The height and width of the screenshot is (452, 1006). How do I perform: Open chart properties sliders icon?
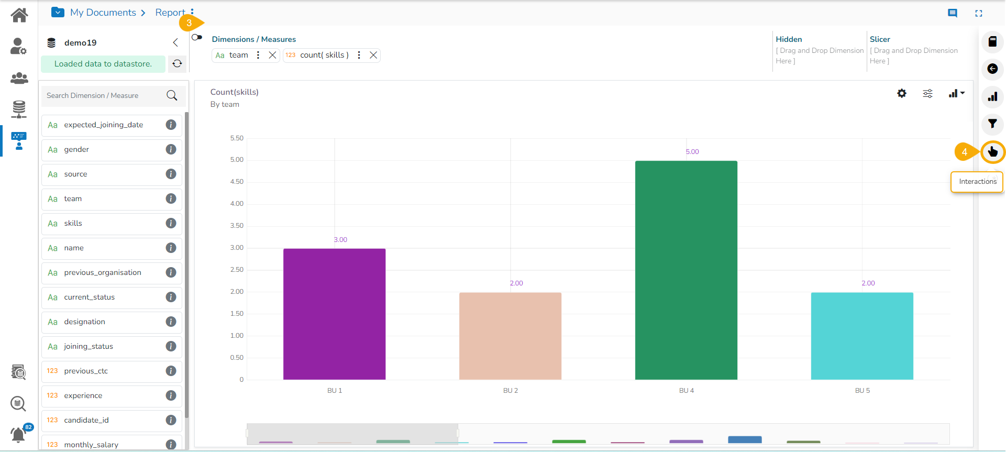927,93
